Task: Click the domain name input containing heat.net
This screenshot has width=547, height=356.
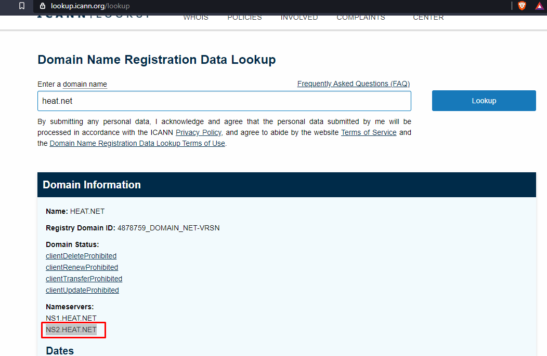Action: (x=224, y=101)
